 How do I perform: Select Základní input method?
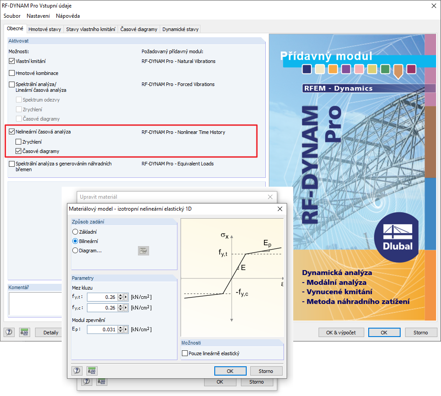[75, 232]
